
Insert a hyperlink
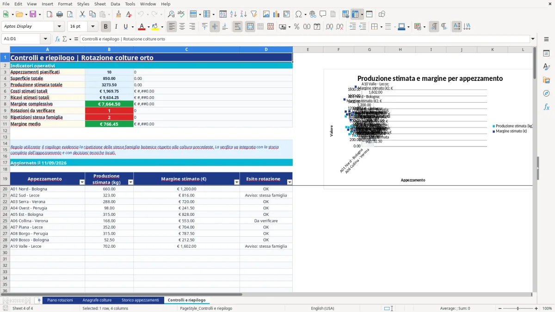(x=313, y=14)
